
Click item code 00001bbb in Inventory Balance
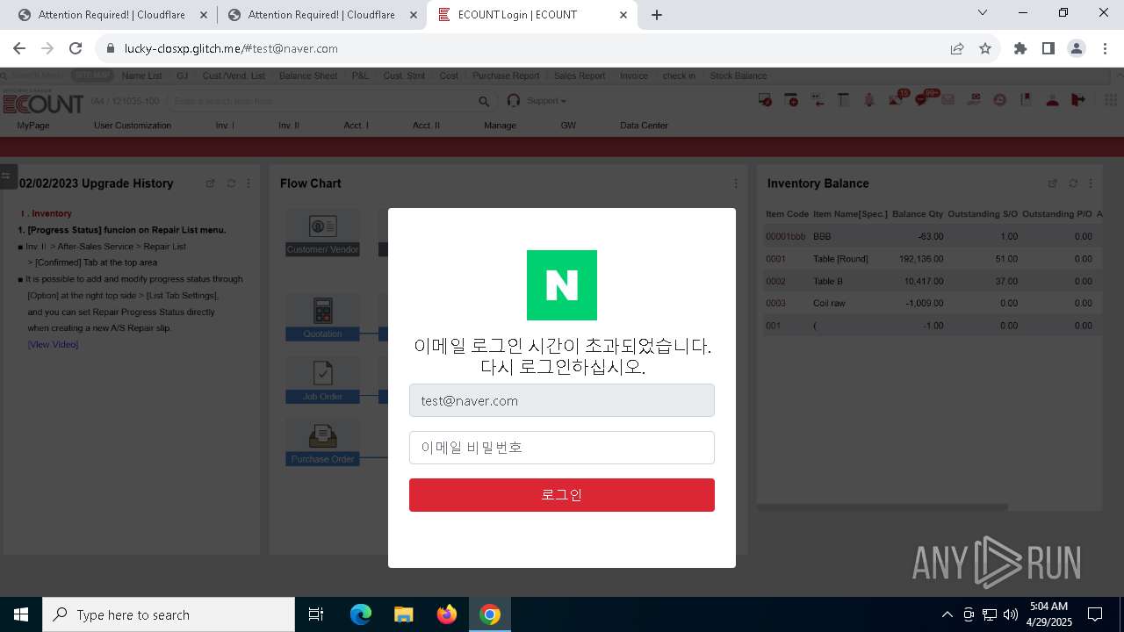pyautogui.click(x=785, y=237)
